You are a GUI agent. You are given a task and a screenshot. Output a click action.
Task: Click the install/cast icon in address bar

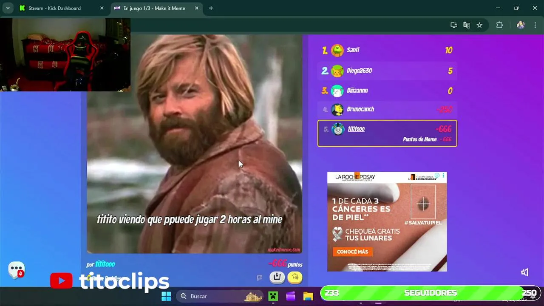pos(454,25)
